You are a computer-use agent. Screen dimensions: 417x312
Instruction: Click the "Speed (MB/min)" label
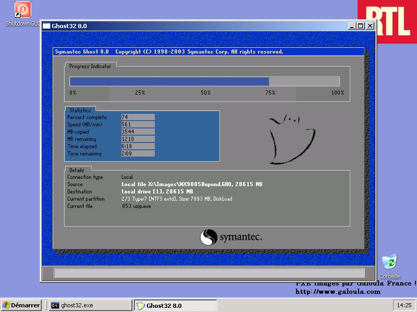[x=85, y=124]
